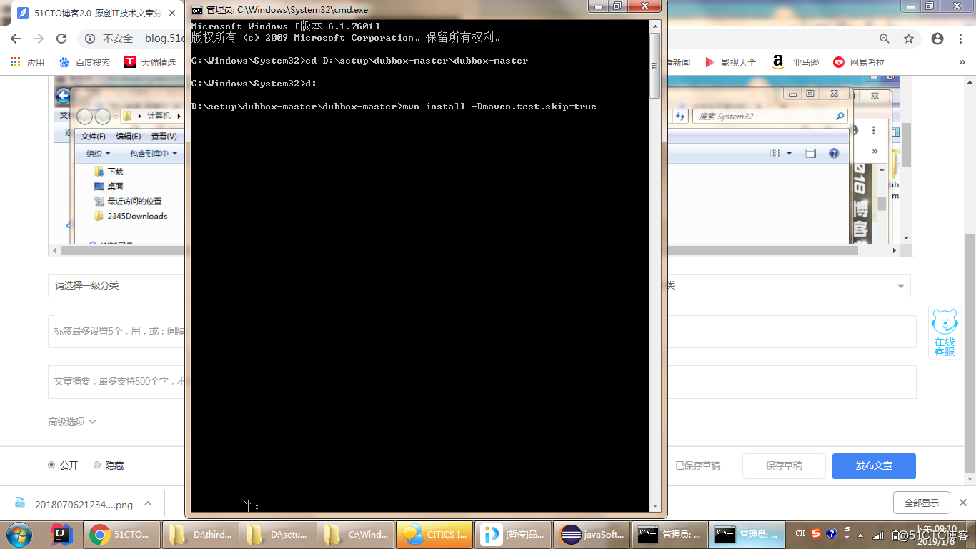Open the 文件(F) menu in Explorer

(x=94, y=136)
